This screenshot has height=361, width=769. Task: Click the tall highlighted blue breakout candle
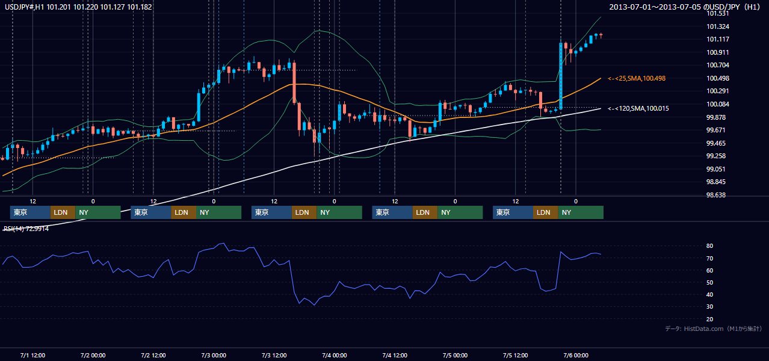(561, 76)
